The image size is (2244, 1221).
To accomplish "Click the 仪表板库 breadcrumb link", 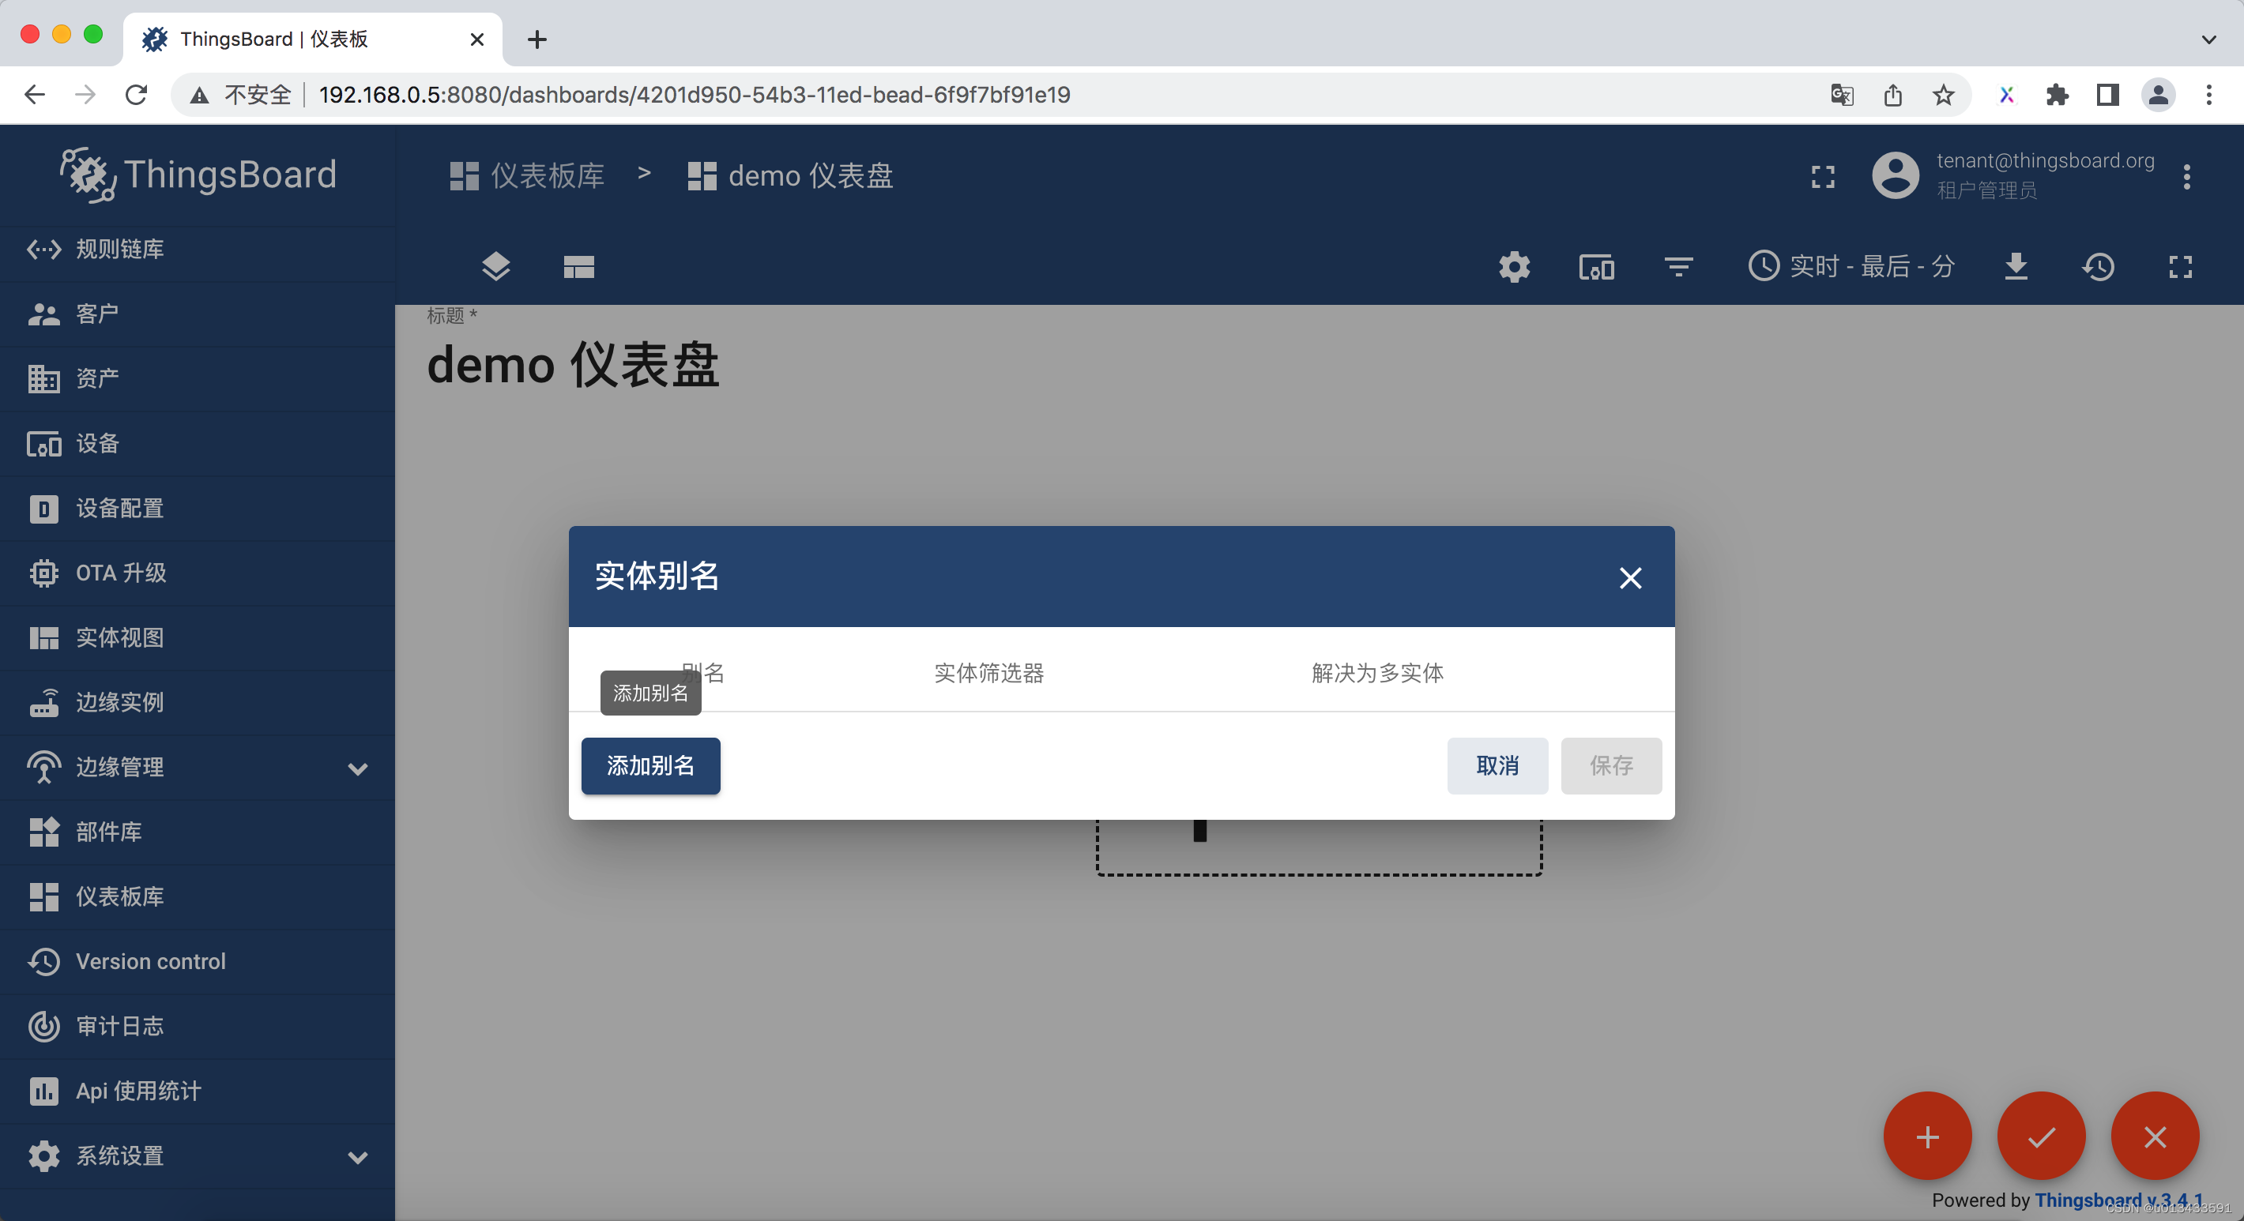I will pyautogui.click(x=526, y=176).
